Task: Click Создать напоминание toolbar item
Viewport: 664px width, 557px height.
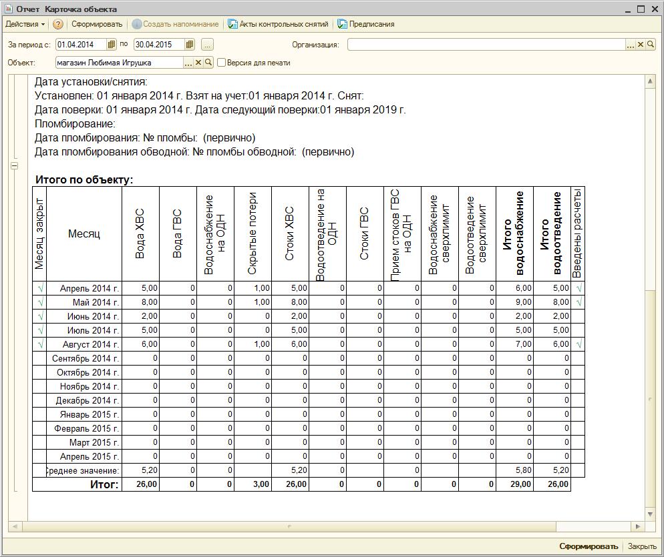Action: (x=175, y=24)
